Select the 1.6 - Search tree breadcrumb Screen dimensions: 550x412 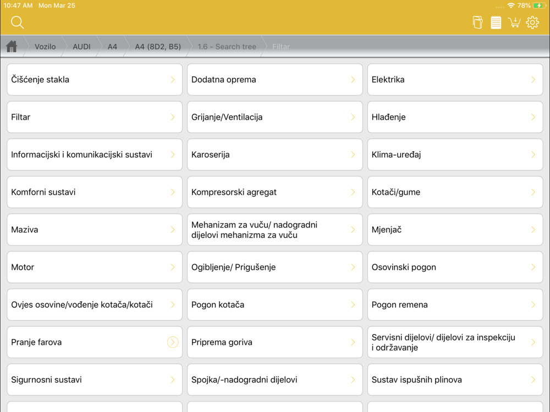[x=227, y=47]
